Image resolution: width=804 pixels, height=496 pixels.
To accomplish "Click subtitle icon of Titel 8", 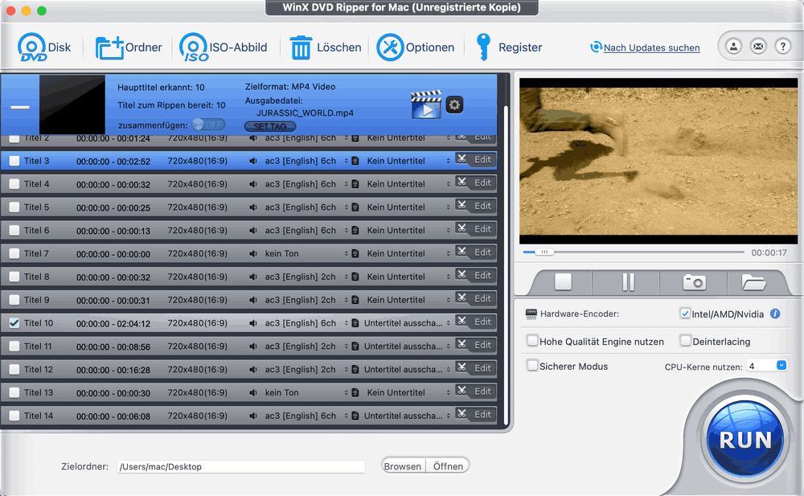I will point(355,277).
